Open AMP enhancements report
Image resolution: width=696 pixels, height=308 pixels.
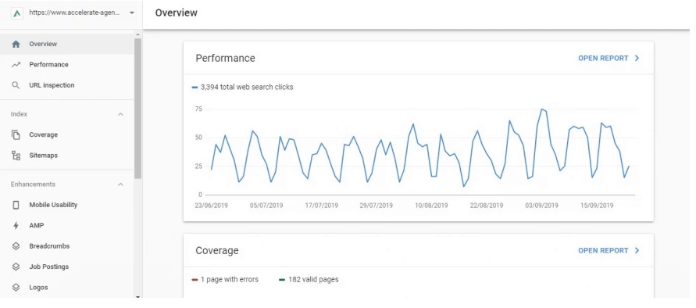[x=67, y=225]
